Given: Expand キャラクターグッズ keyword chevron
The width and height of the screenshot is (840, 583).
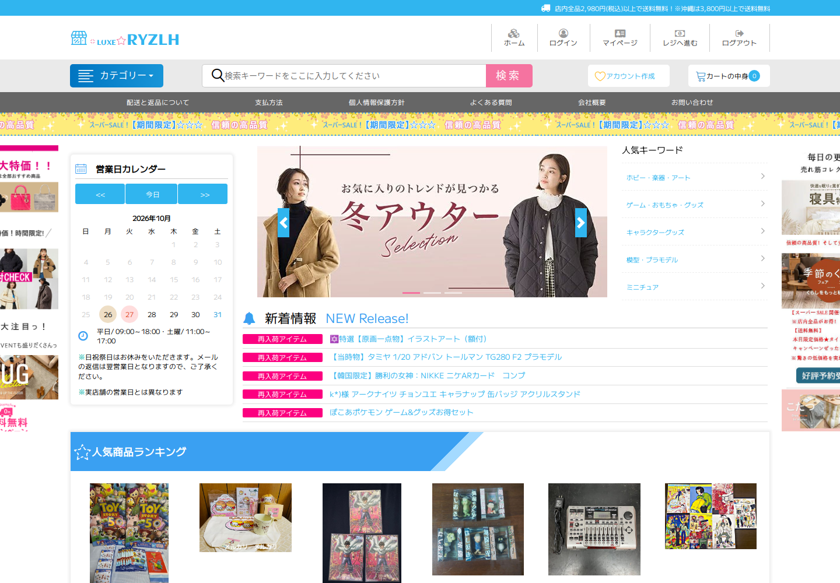Looking at the screenshot, I should pos(762,231).
